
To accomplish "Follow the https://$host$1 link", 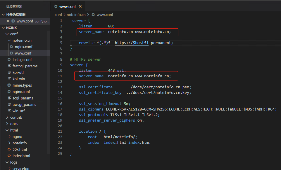I will click(132, 43).
